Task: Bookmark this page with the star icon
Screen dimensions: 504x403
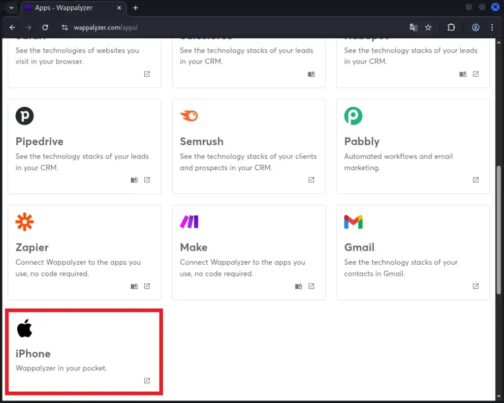Action: [x=428, y=28]
